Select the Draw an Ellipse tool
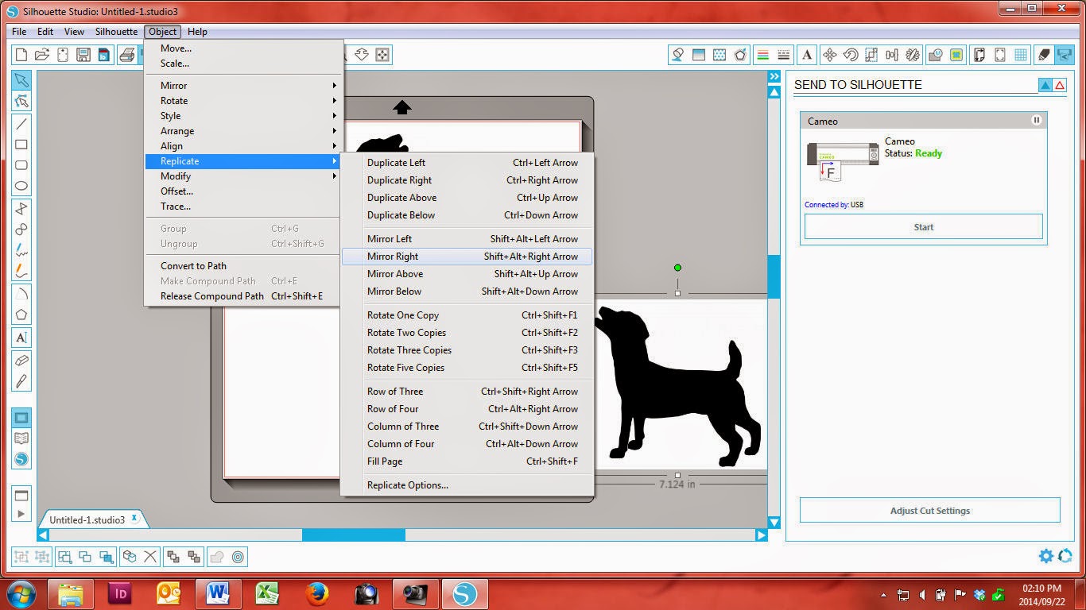The width and height of the screenshot is (1086, 610). pos(21,186)
